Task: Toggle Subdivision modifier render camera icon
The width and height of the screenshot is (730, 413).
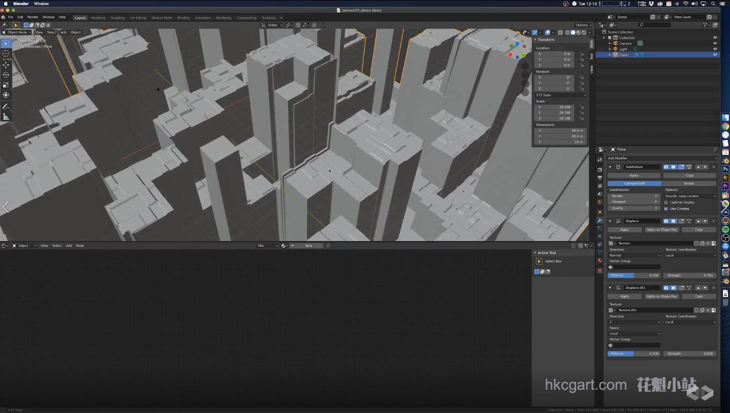Action: pos(666,167)
